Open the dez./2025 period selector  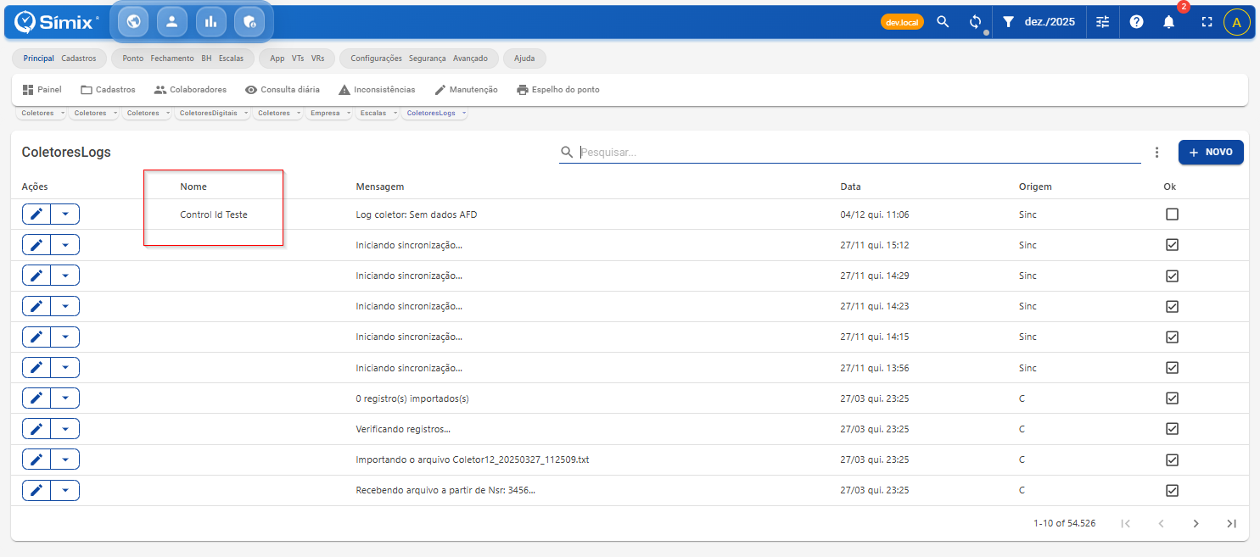tap(1050, 22)
